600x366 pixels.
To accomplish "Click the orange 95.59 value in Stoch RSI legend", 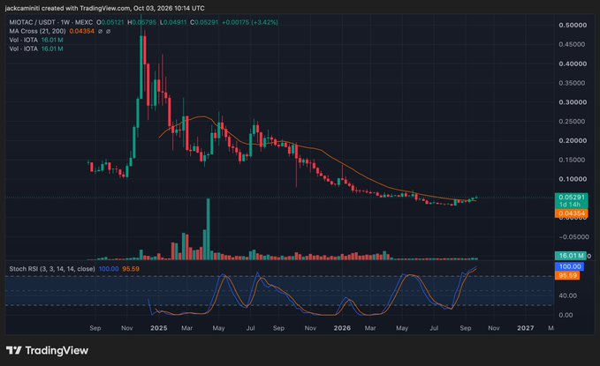I will [131, 269].
